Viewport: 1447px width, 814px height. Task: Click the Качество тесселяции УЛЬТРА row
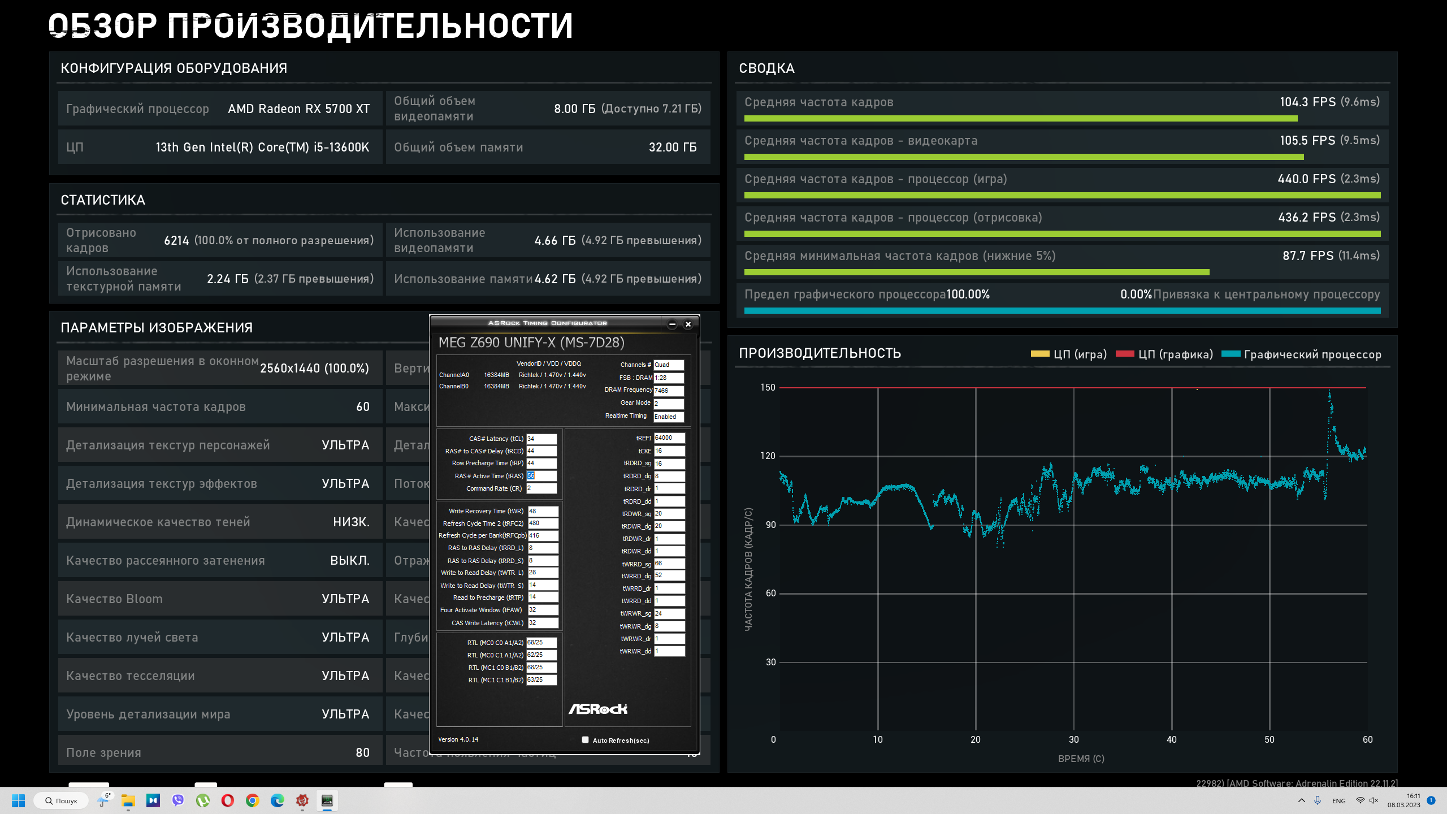[x=220, y=676]
